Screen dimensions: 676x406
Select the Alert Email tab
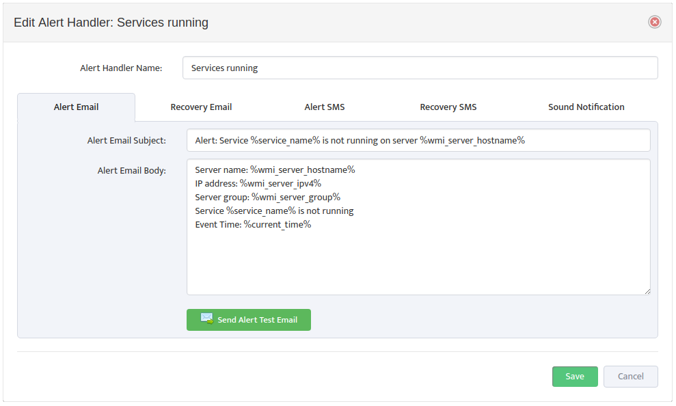pyautogui.click(x=76, y=107)
